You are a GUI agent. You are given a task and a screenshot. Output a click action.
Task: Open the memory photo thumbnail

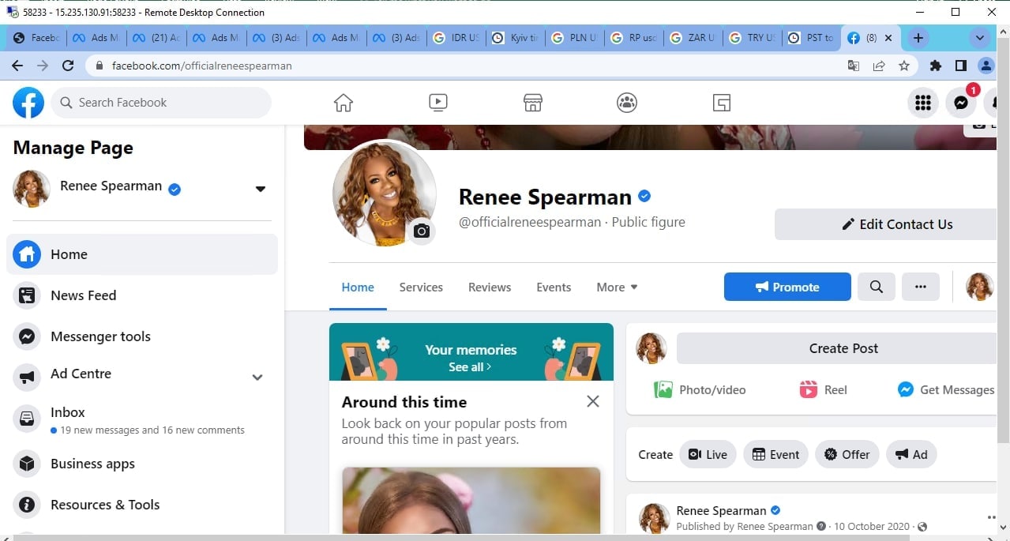pyautogui.click(x=471, y=500)
